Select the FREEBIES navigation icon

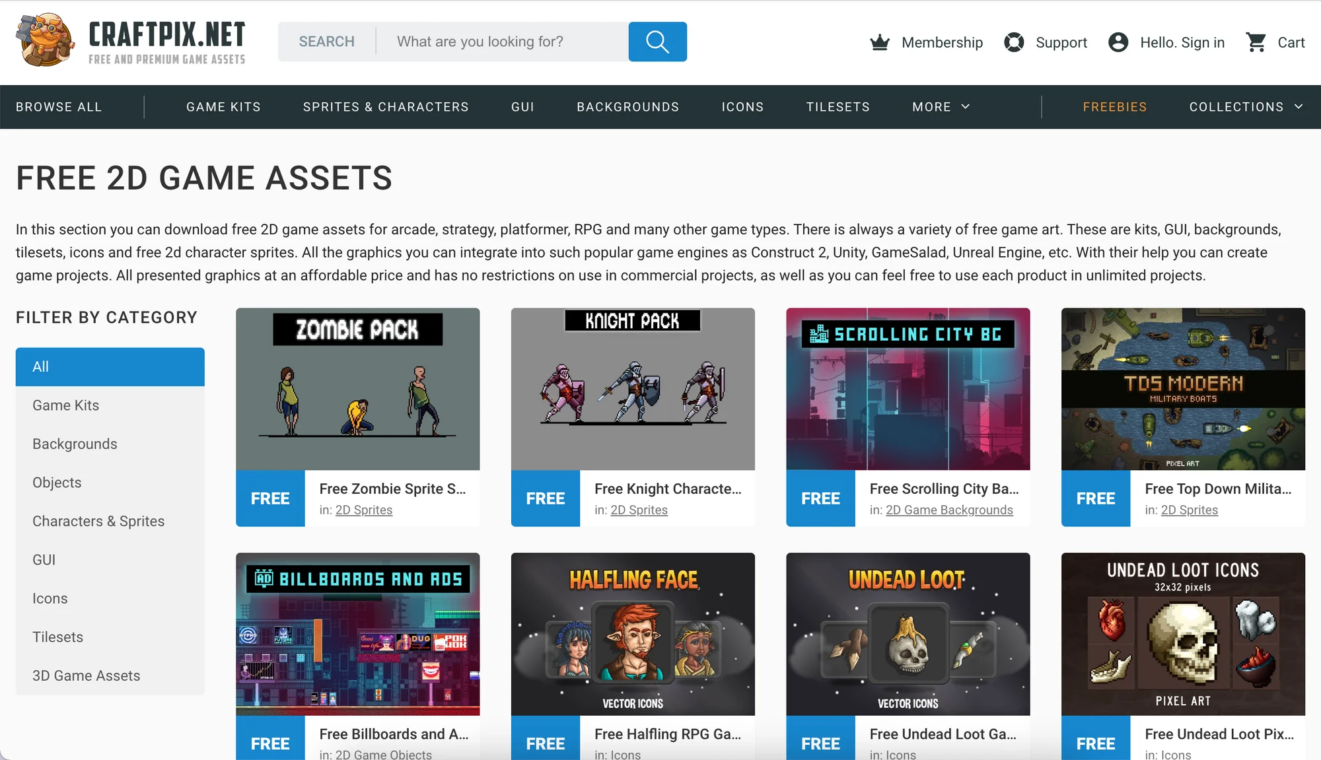(x=1114, y=106)
